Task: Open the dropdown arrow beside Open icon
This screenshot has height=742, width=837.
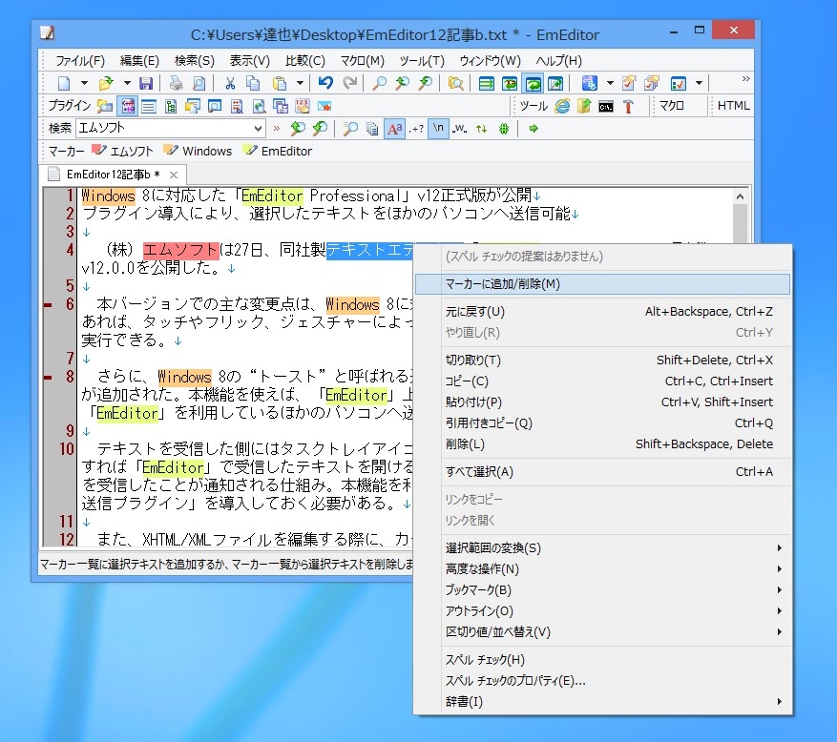Action: click(127, 84)
